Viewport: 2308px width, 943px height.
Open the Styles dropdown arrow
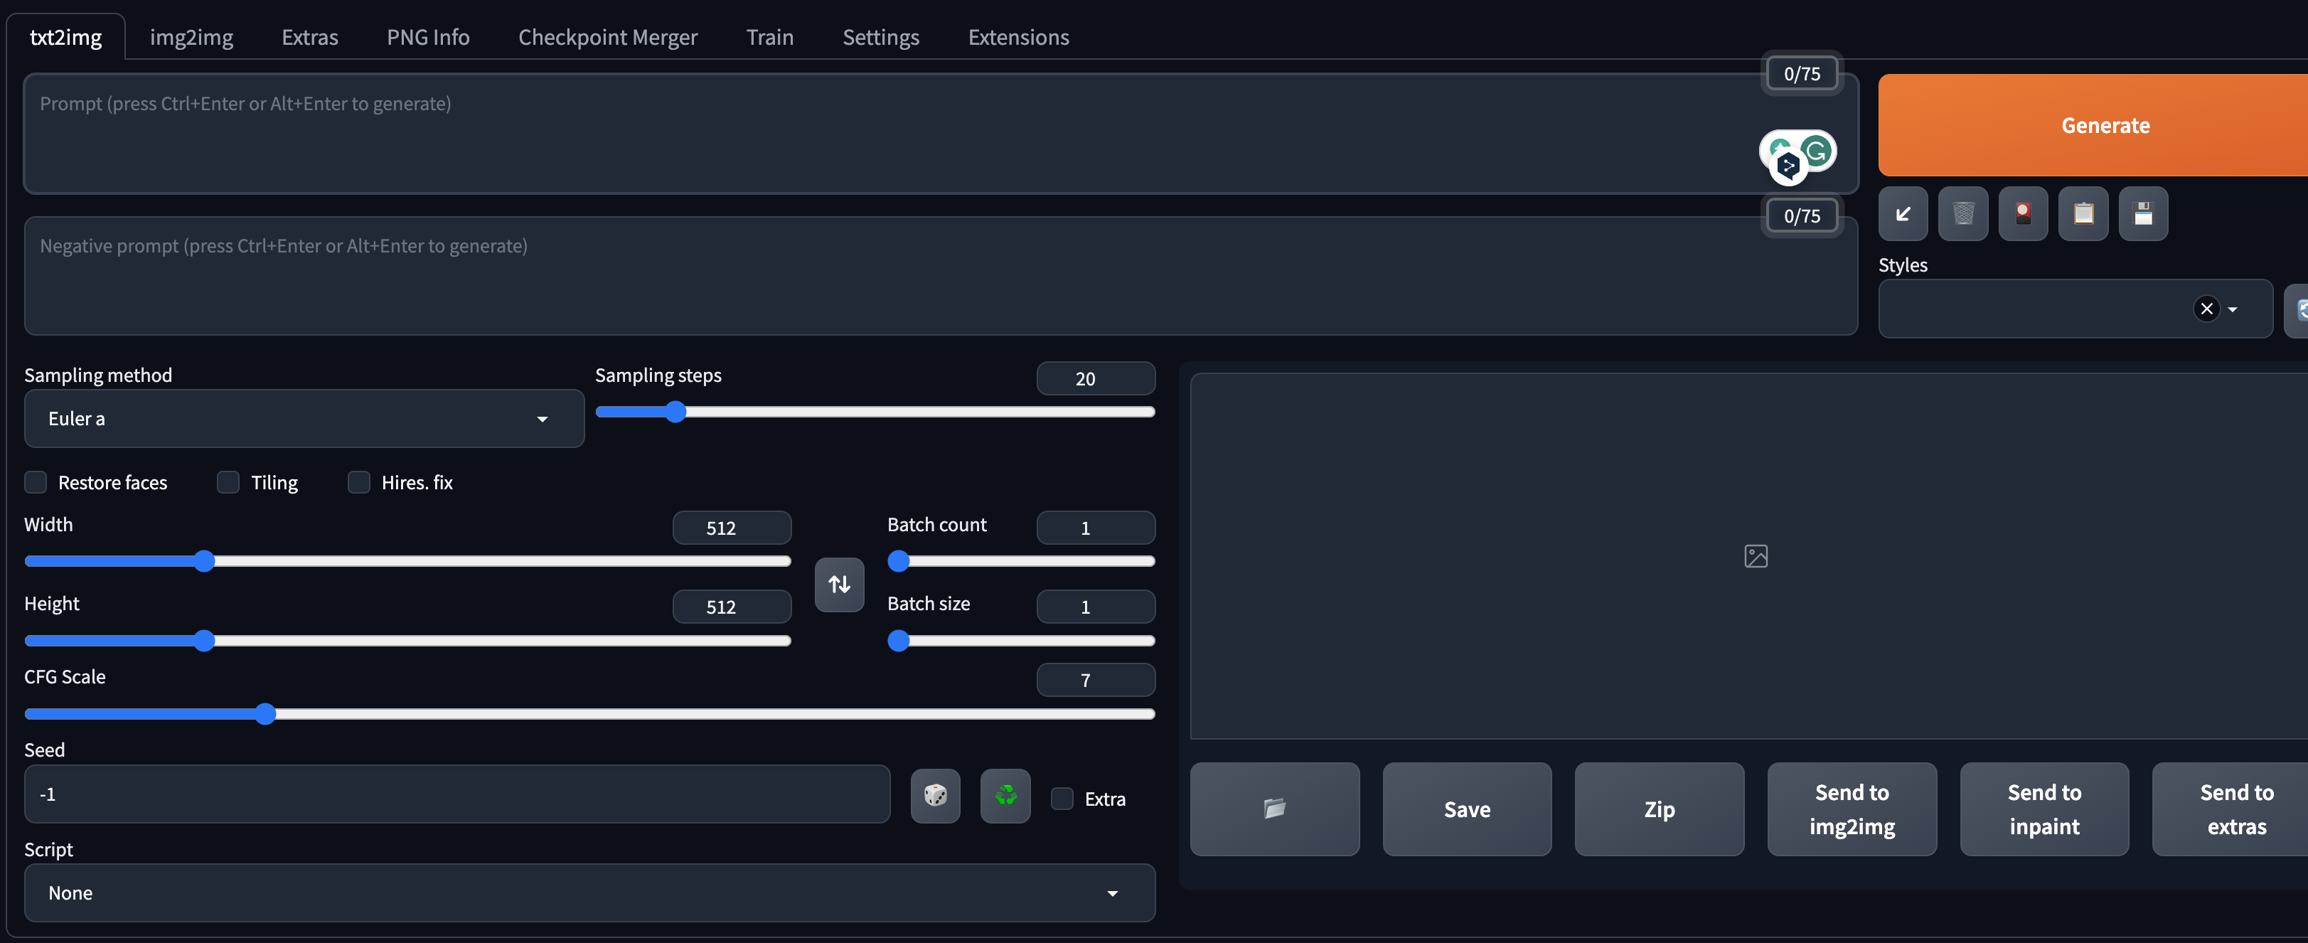point(2232,309)
